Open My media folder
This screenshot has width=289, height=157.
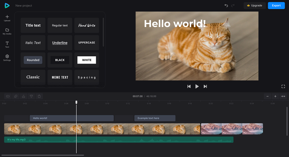pos(7,31)
